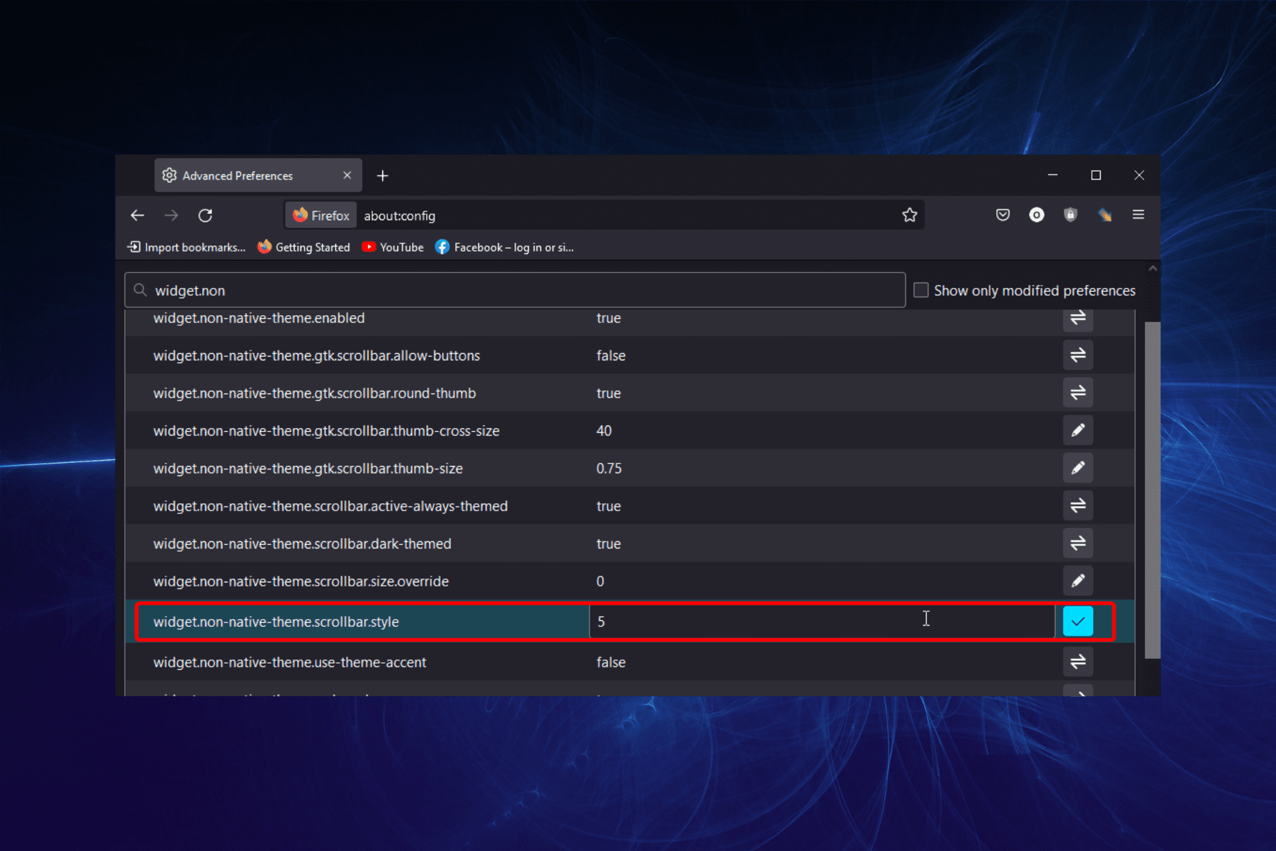
Task: Click the back navigation arrow
Action: point(138,215)
